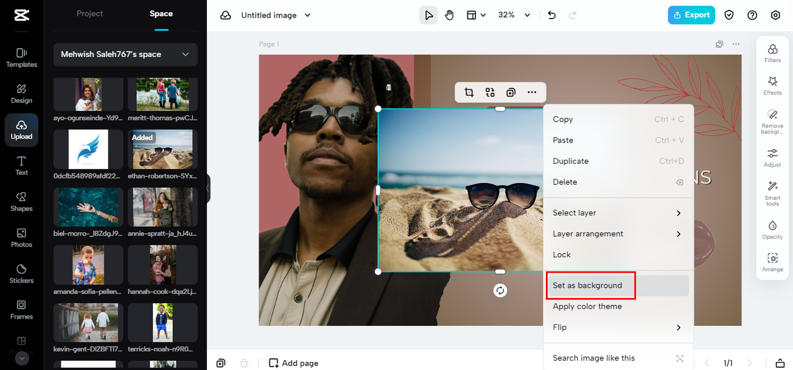
Task: Open Opacity control in right toolbar
Action: pyautogui.click(x=773, y=229)
